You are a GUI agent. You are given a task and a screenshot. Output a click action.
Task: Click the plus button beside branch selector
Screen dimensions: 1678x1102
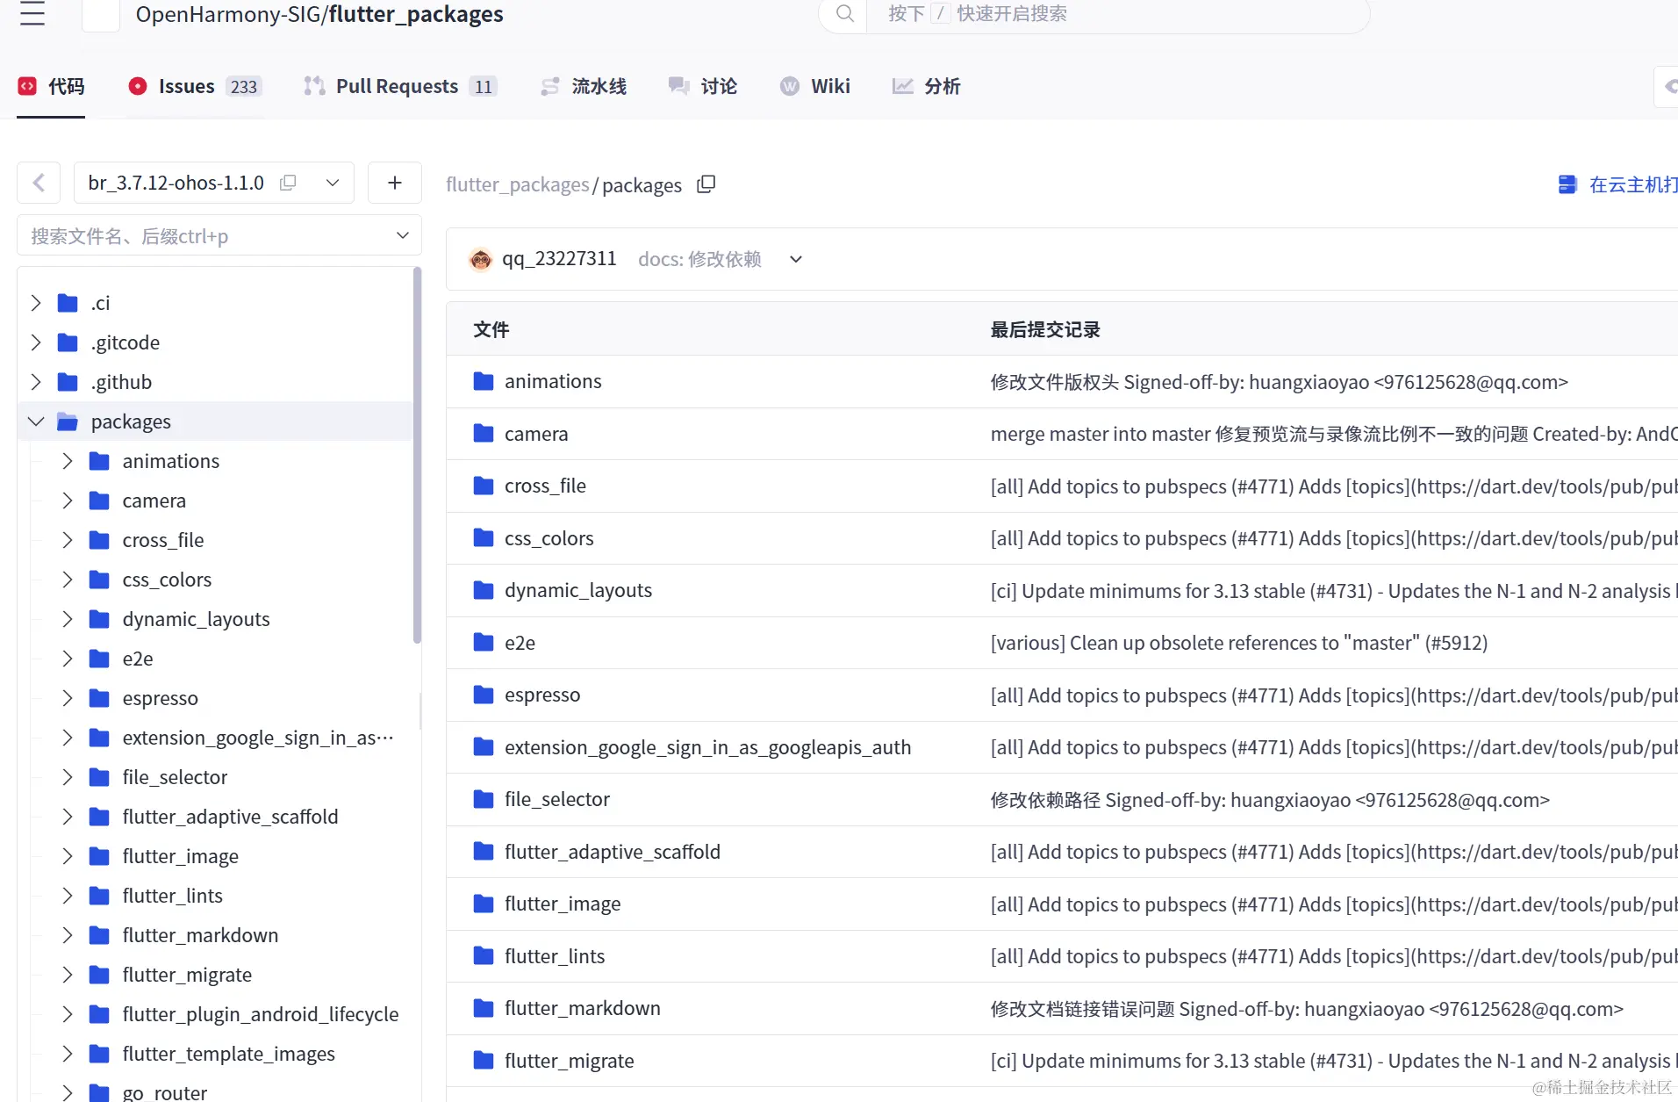tap(395, 183)
